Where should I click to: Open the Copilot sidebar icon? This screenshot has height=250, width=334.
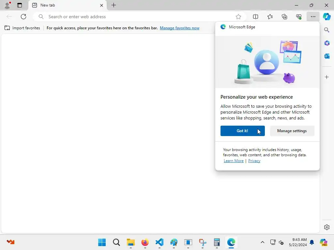pyautogui.click(x=326, y=17)
